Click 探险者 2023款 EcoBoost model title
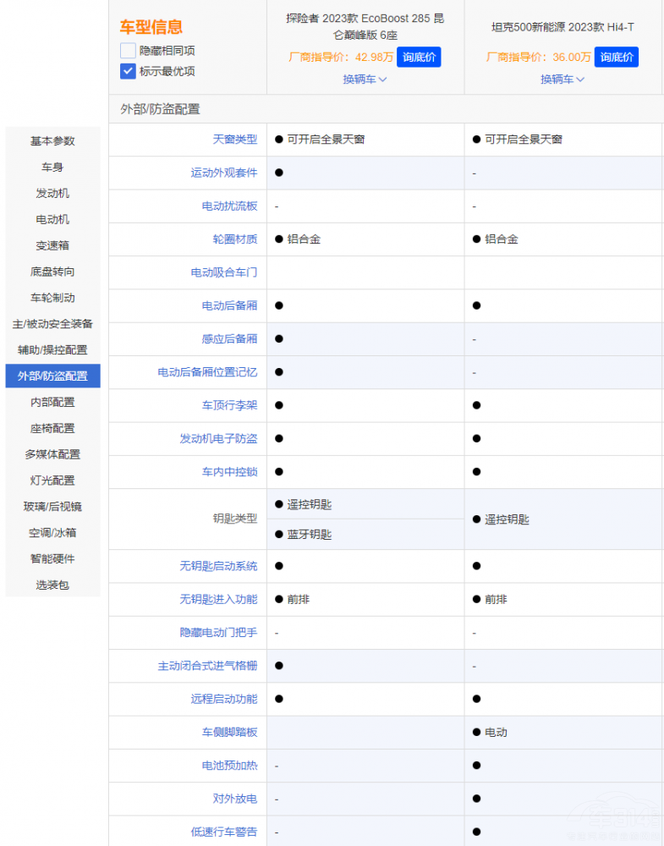The width and height of the screenshot is (664, 846). pos(365,26)
